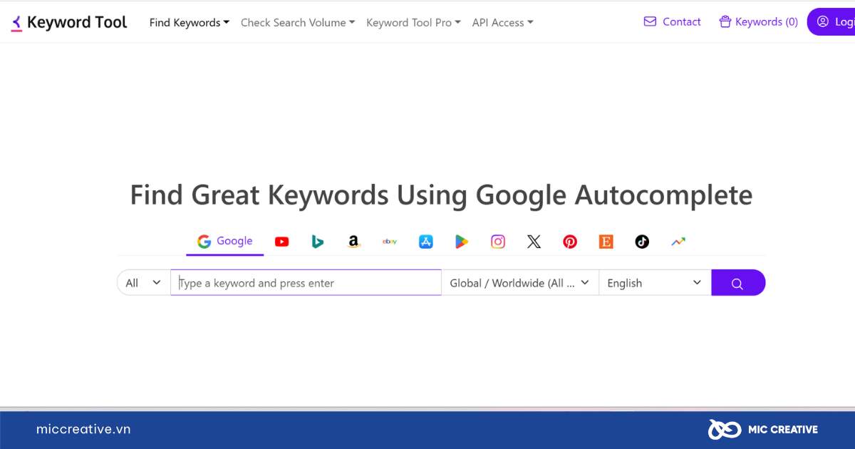Switch to the TikTok keyword tab

[x=642, y=242]
